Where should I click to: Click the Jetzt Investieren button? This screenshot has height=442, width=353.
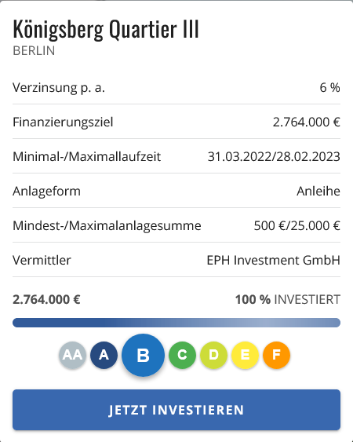(x=176, y=410)
